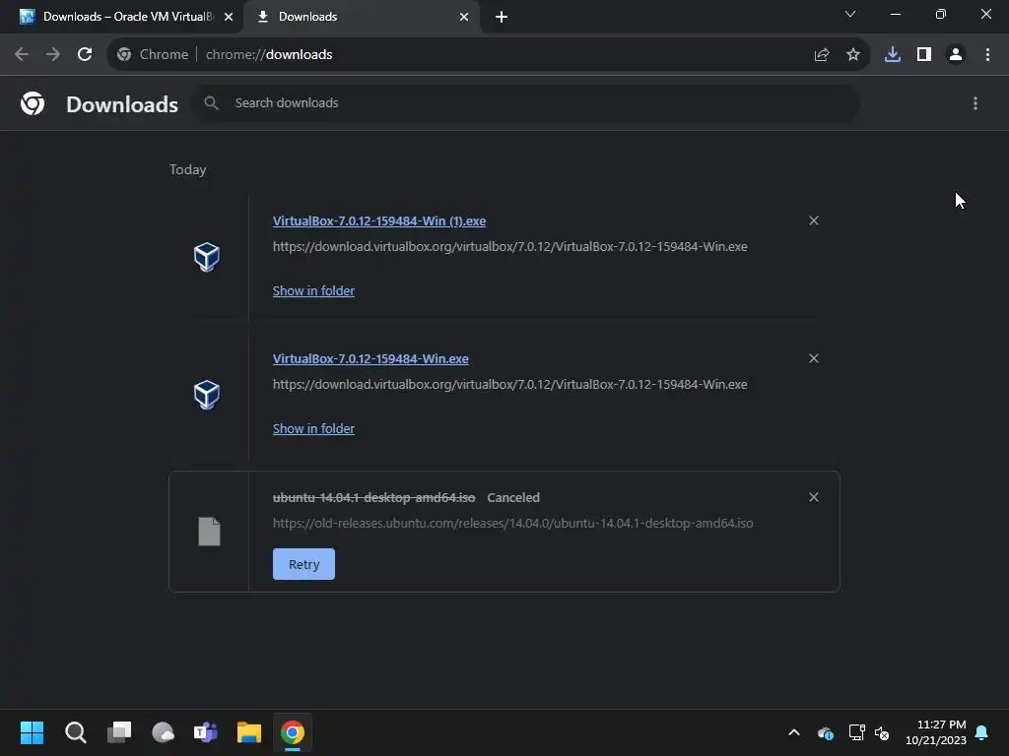Viewport: 1009px width, 756px height.
Task: Retry the ubuntu iso download
Action: point(303,564)
